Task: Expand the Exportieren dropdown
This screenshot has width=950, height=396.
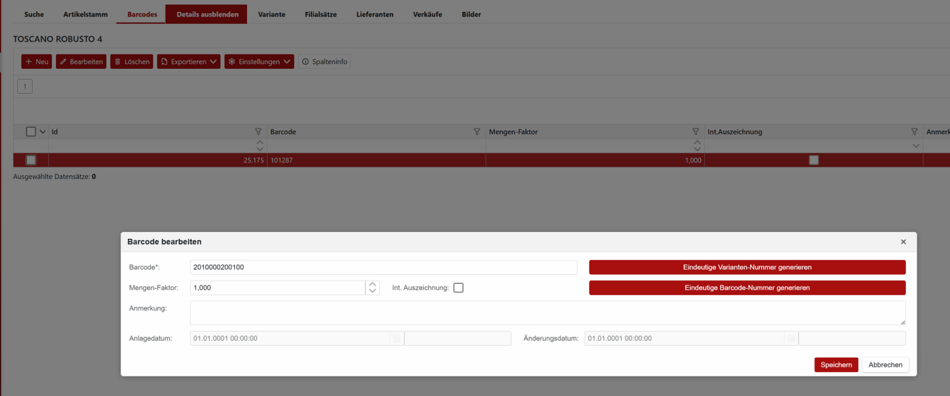Action: tap(188, 62)
